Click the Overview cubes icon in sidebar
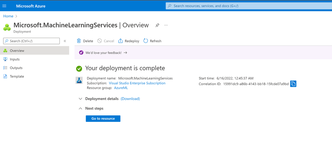This screenshot has width=332, height=160. pos(5,51)
